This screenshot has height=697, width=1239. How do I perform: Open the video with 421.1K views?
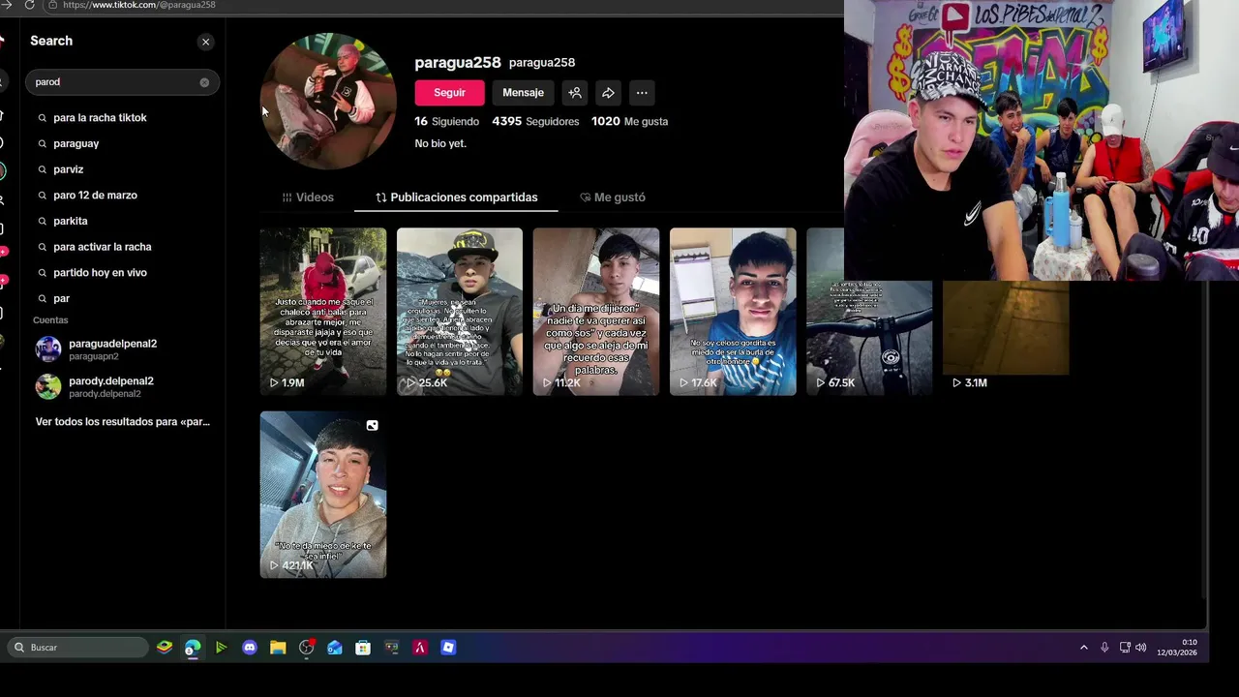point(323,495)
